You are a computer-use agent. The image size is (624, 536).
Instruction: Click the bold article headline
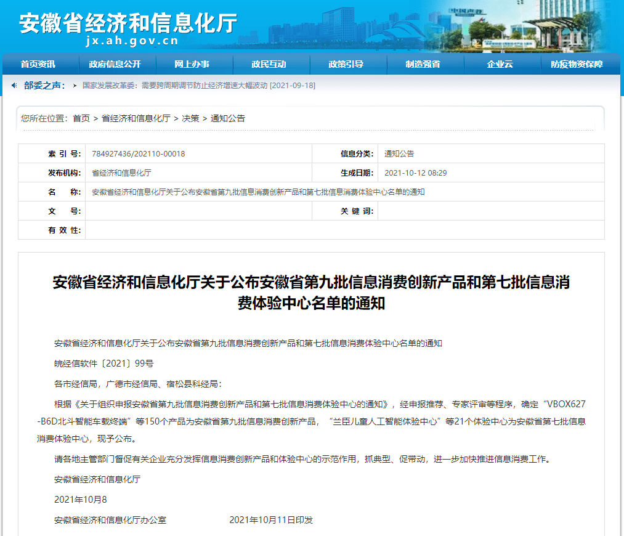[311, 293]
